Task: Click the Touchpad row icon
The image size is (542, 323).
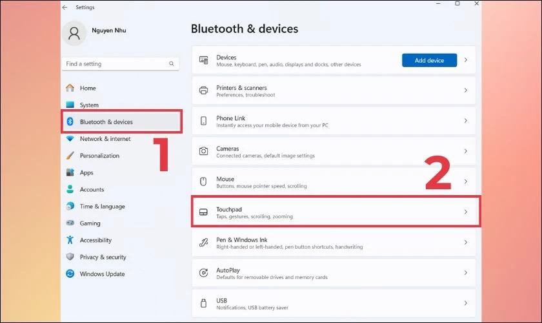Action: tap(204, 212)
